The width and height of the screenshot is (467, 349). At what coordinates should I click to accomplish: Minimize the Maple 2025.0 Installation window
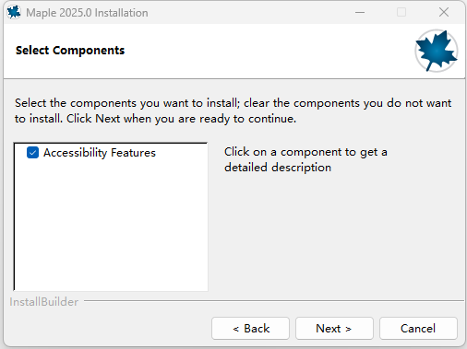360,13
